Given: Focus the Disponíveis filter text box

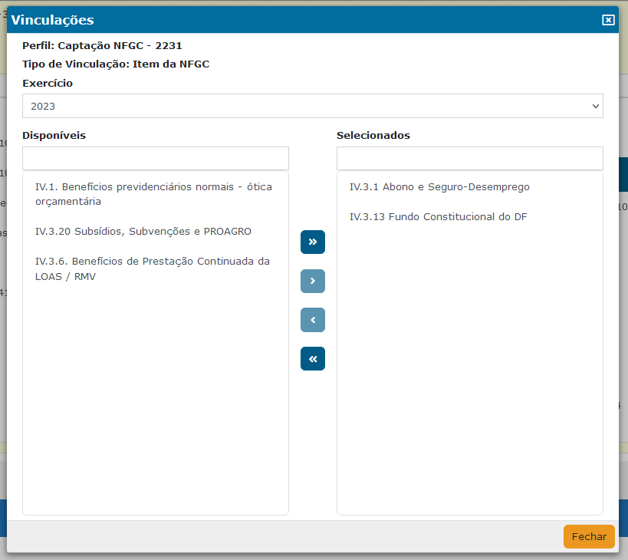Looking at the screenshot, I should [156, 158].
